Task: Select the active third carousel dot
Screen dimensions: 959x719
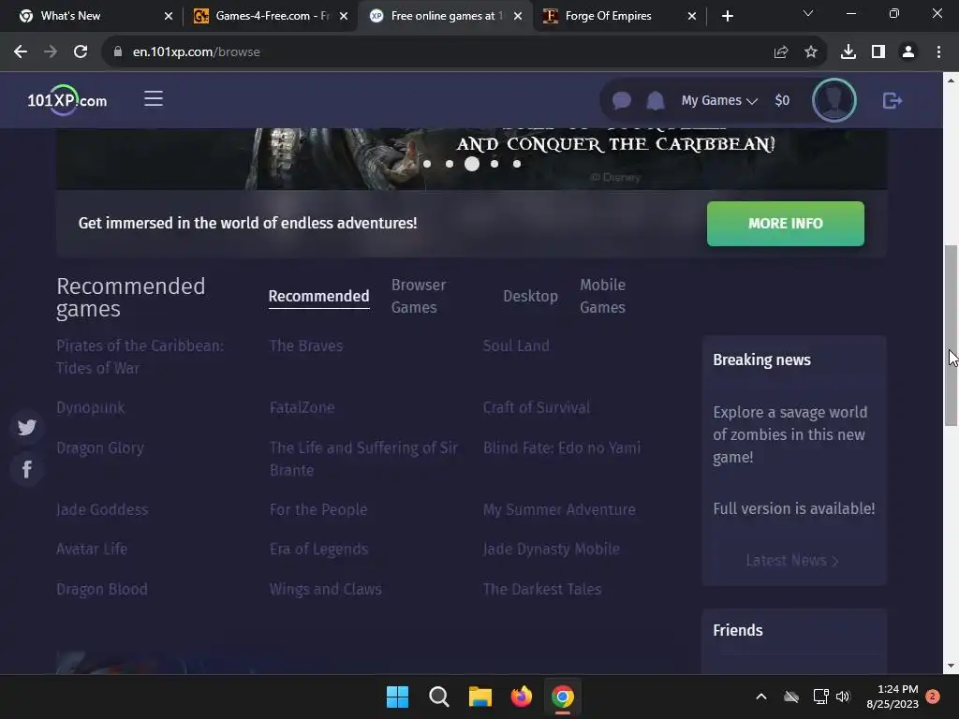Action: coord(472,164)
